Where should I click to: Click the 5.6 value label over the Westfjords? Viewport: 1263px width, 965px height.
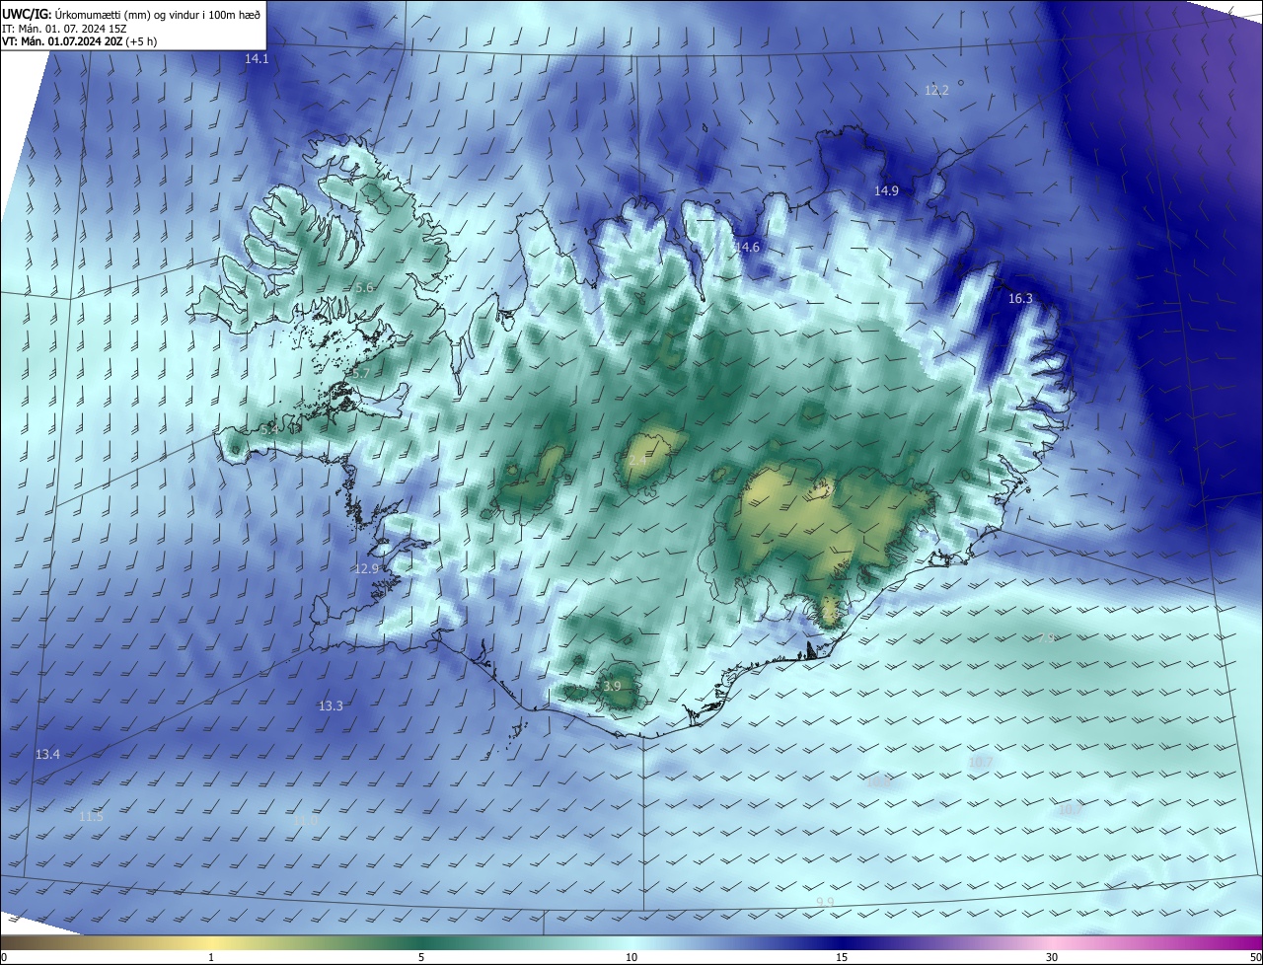point(364,287)
